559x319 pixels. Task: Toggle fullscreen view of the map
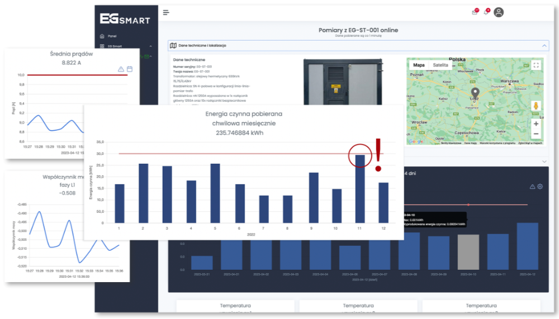click(x=536, y=65)
